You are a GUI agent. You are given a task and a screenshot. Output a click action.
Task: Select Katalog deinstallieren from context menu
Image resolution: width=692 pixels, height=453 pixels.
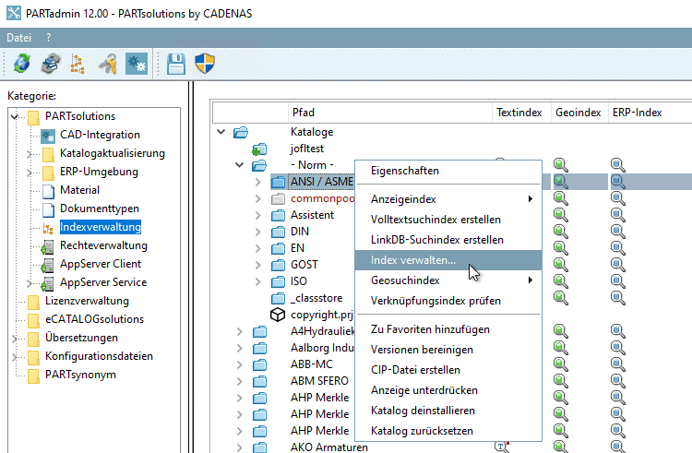coord(423,410)
